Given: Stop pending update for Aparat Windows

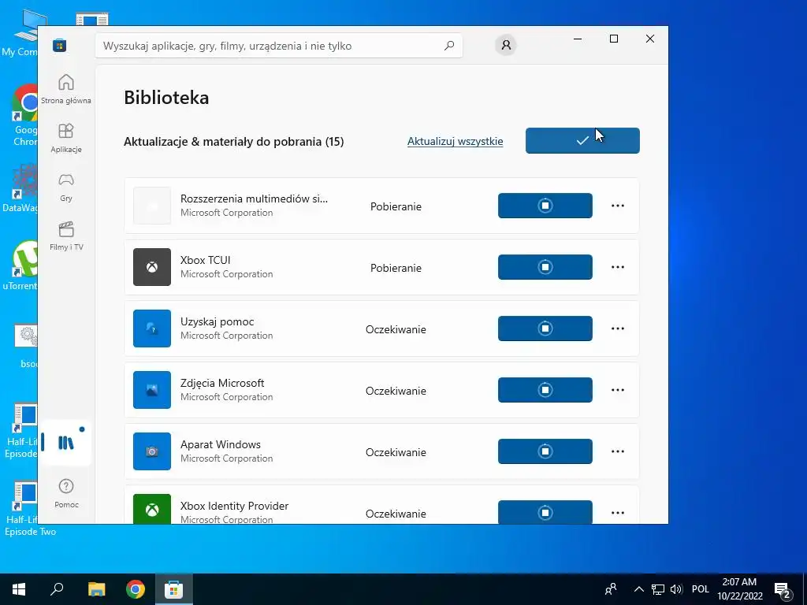Looking at the screenshot, I should pyautogui.click(x=545, y=451).
